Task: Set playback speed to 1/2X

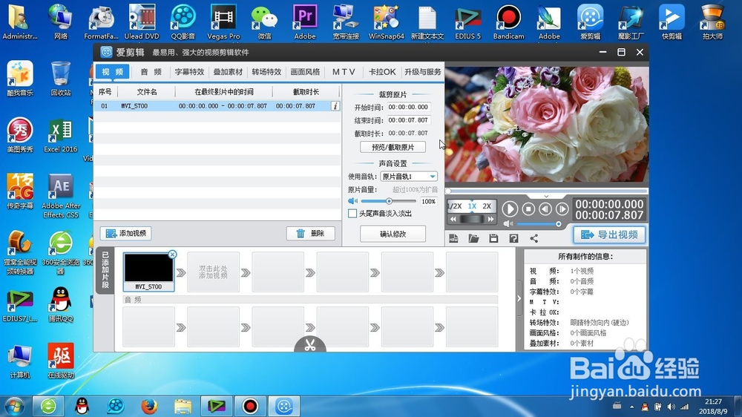Action: coord(455,206)
